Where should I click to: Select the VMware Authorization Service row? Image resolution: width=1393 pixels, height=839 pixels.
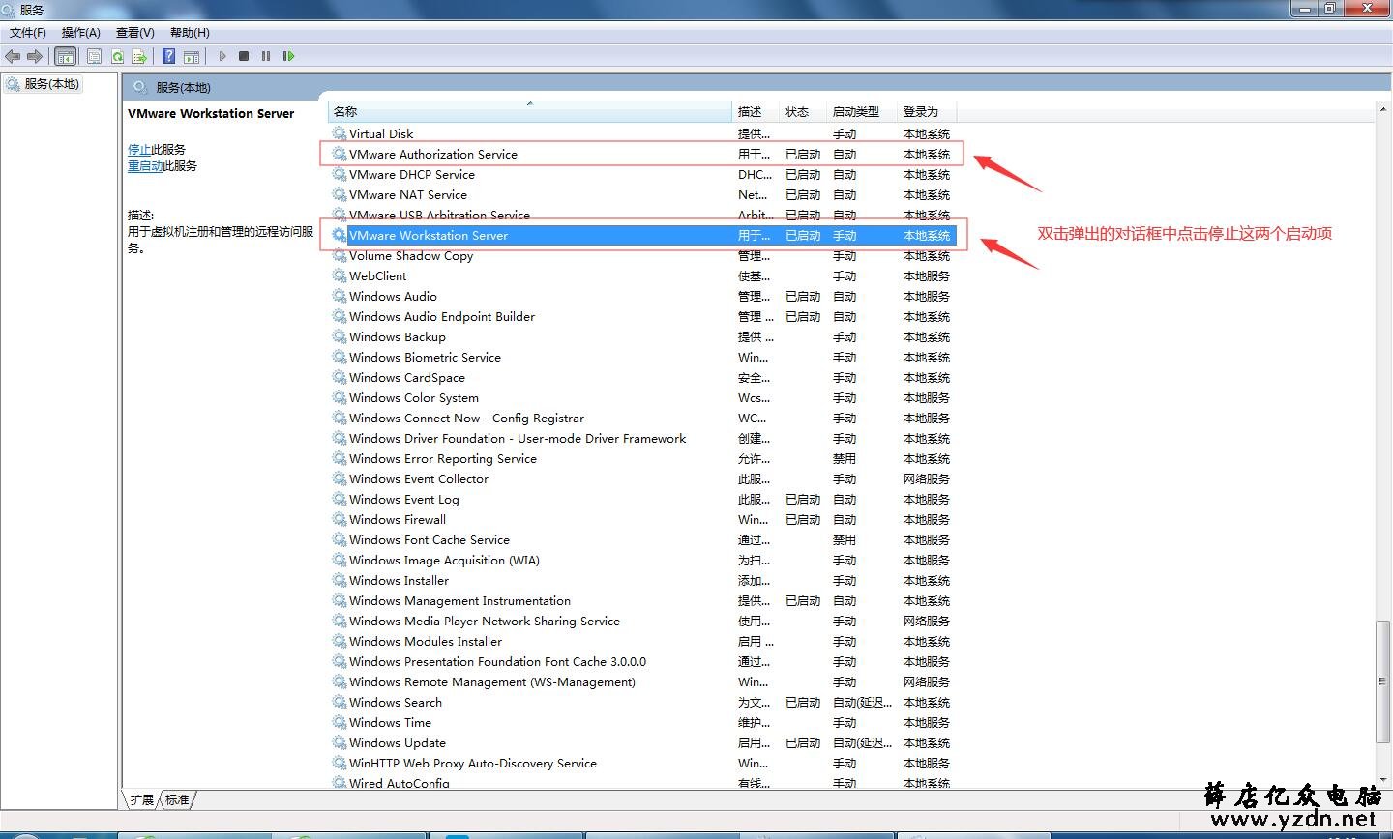point(643,154)
